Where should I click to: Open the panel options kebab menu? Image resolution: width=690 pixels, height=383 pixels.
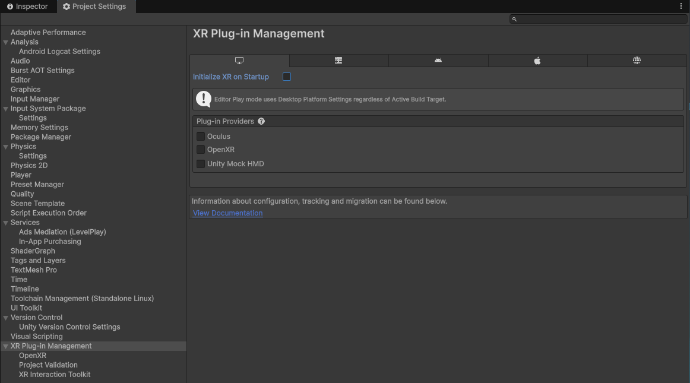pos(680,6)
